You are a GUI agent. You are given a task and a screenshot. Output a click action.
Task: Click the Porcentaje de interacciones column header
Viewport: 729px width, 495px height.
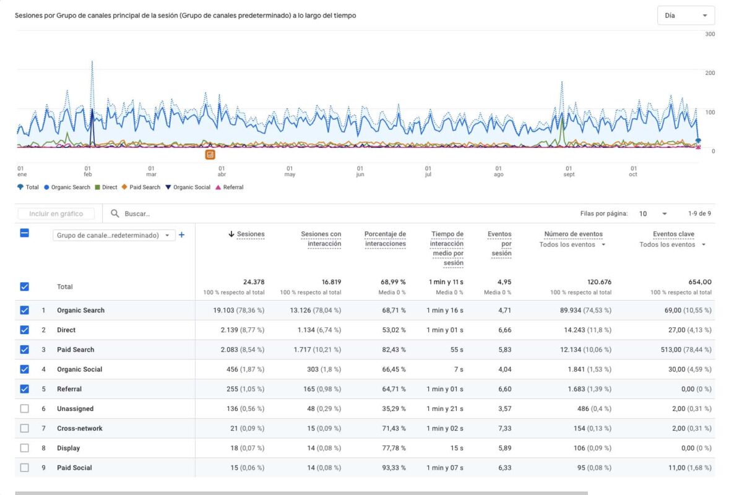tap(385, 238)
